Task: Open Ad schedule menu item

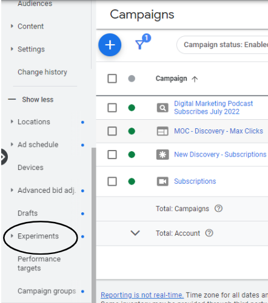Action: [x=38, y=145]
